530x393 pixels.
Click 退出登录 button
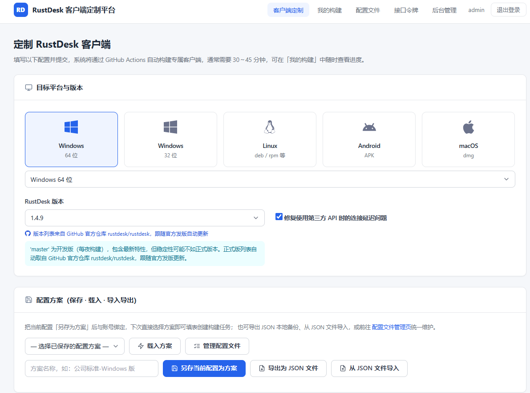point(508,10)
